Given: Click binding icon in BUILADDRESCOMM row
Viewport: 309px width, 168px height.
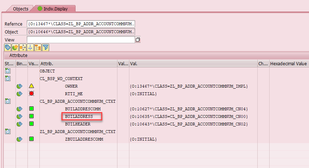Looking at the screenshot, I should (19, 109).
